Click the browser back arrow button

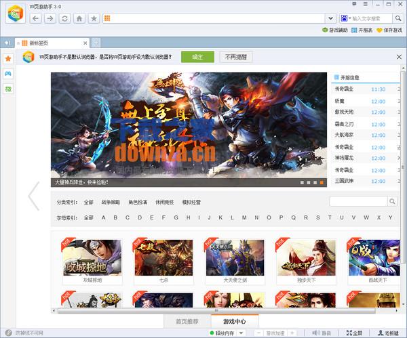click(x=36, y=18)
